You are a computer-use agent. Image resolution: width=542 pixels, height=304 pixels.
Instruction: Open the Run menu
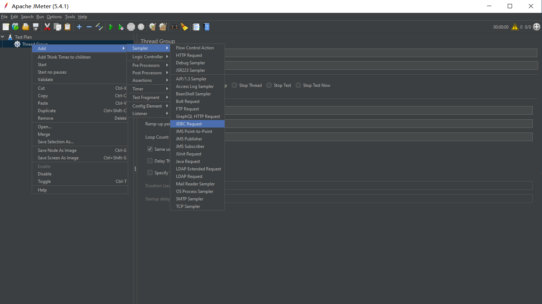pyautogui.click(x=40, y=17)
